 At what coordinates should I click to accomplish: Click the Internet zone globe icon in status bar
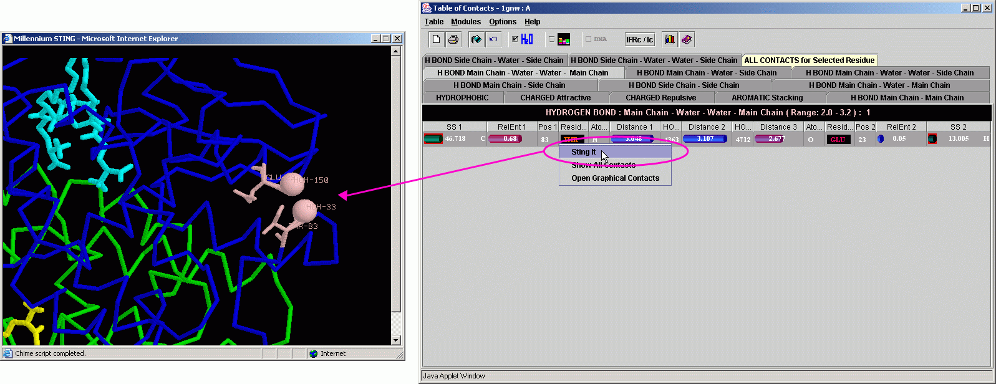[x=314, y=353]
